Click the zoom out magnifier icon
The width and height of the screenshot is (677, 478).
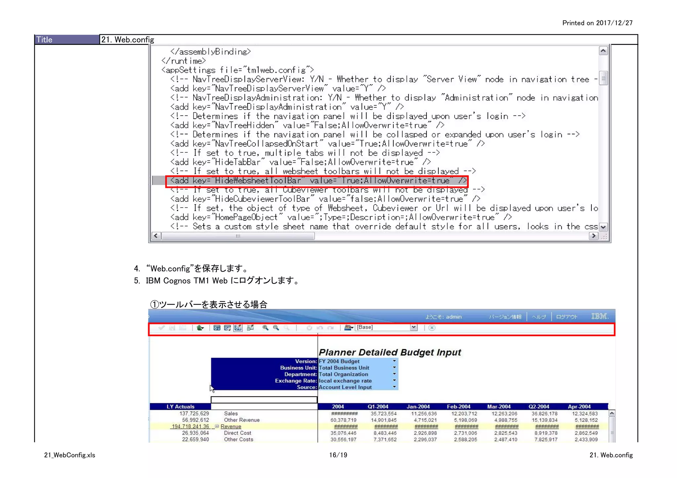click(x=276, y=328)
